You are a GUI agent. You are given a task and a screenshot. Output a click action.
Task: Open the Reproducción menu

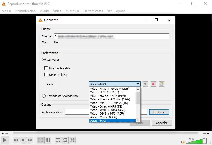(x=26, y=11)
